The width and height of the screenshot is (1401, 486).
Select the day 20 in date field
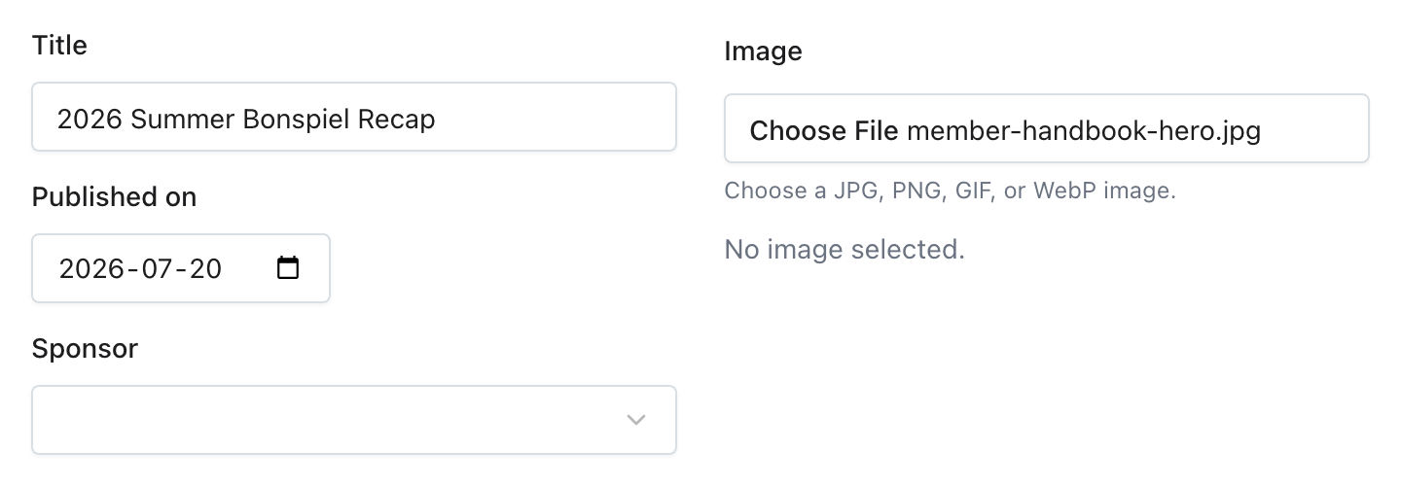click(x=205, y=268)
